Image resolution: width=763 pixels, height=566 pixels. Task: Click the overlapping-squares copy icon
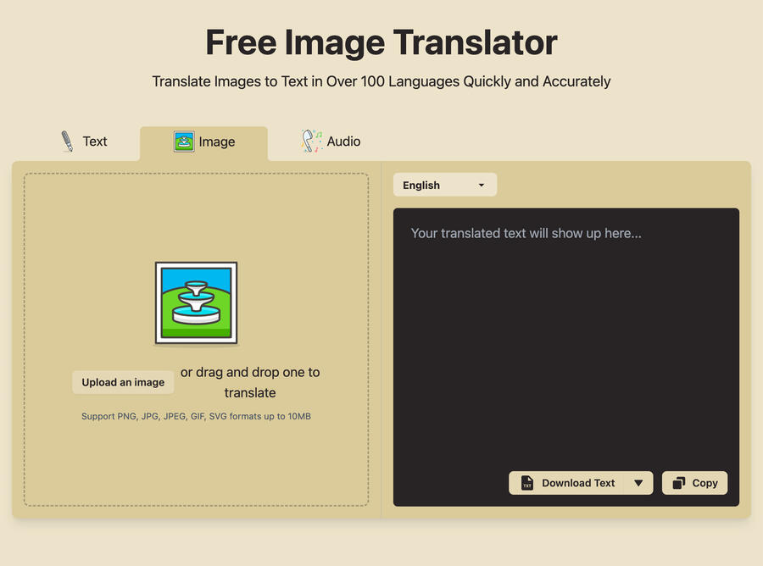[678, 483]
